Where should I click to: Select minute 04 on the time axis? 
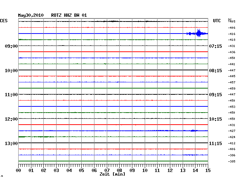[x=69, y=170]
